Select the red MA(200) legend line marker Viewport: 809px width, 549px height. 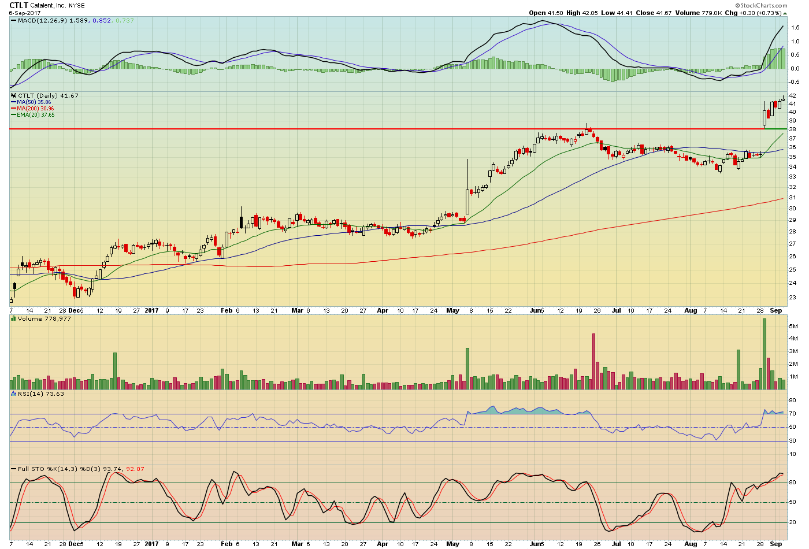[13, 109]
